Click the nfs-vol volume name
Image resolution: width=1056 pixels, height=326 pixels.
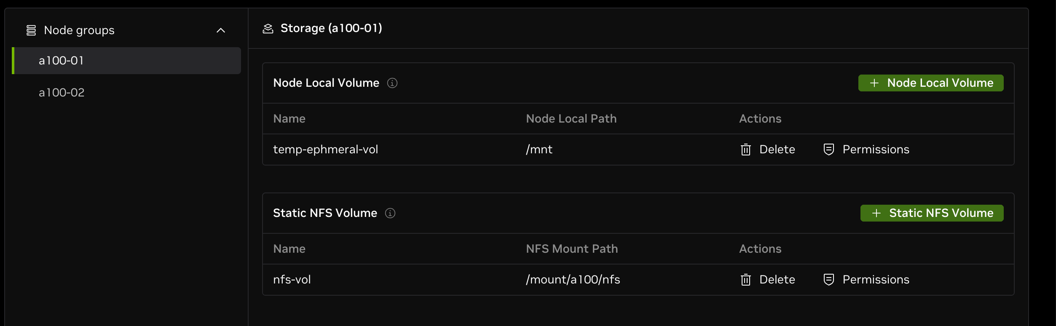292,280
